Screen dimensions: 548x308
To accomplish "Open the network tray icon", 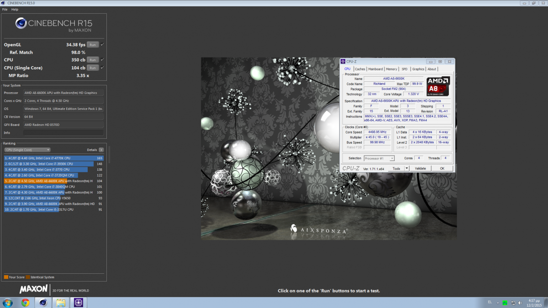I will (513, 303).
